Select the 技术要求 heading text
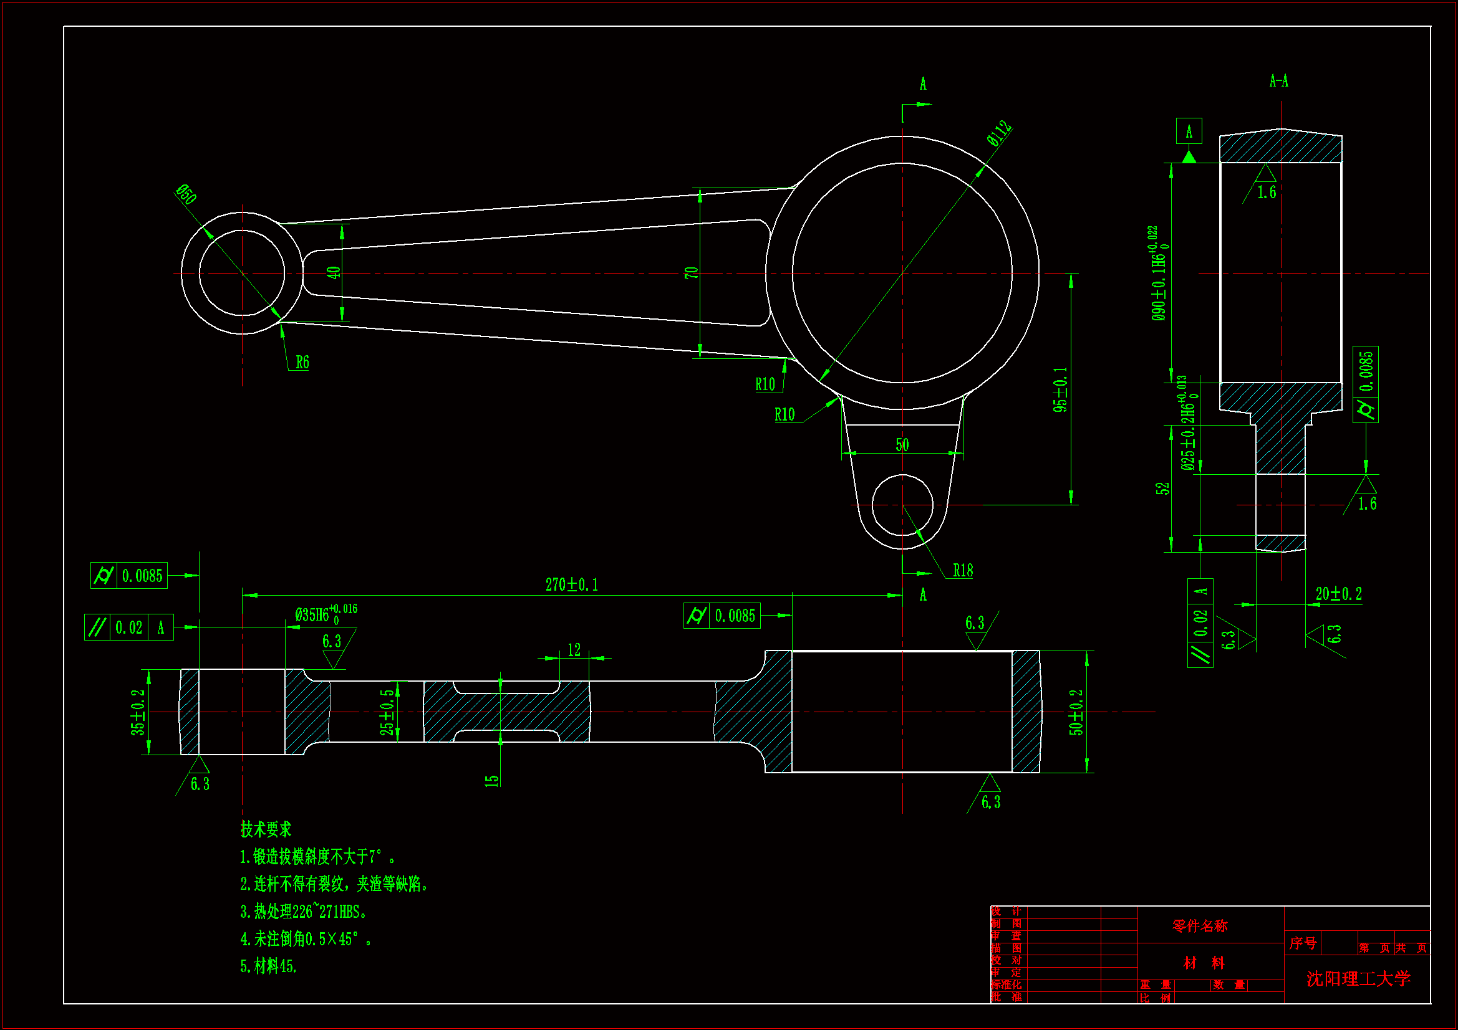This screenshot has width=1458, height=1030. [266, 829]
